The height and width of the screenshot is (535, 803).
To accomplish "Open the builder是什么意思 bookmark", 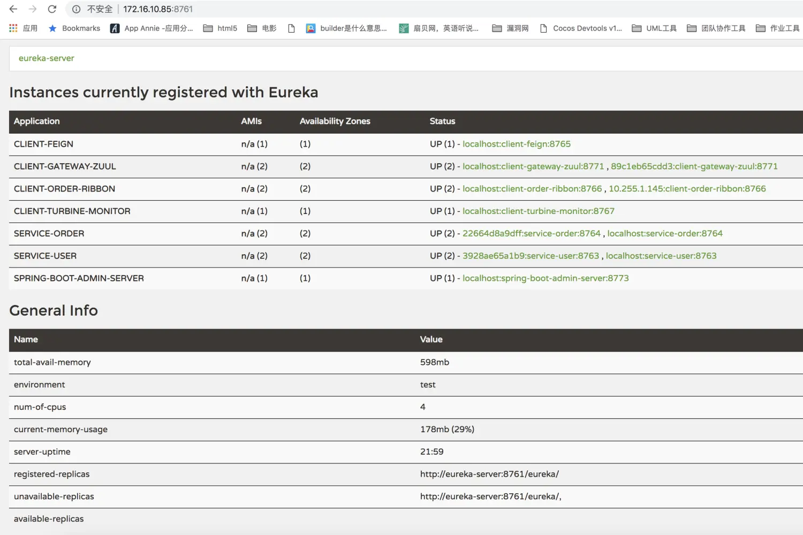I will click(x=346, y=28).
